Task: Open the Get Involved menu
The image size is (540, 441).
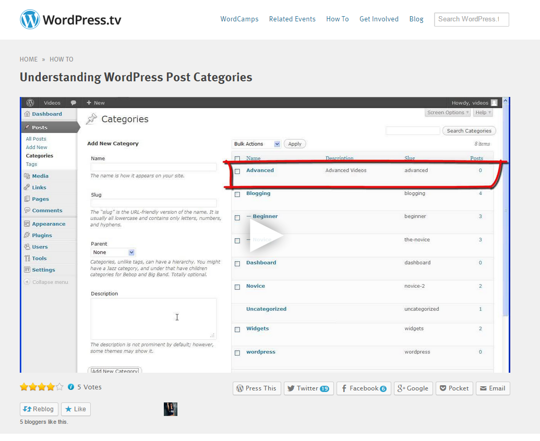Action: coord(379,19)
